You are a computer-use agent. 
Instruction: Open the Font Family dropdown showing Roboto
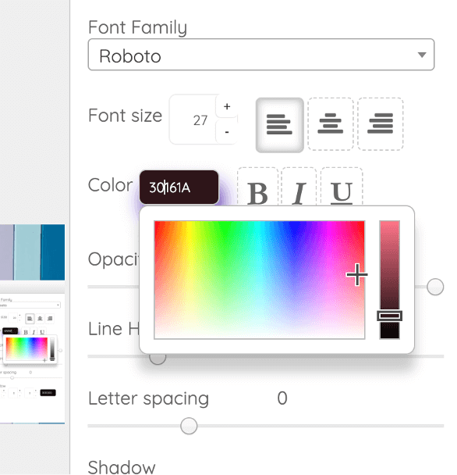261,55
